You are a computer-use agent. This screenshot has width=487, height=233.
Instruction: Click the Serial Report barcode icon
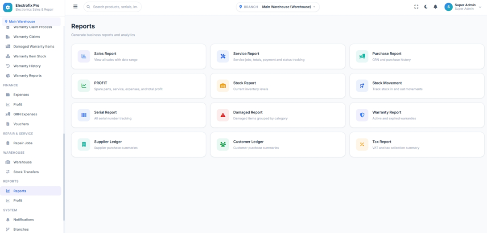pyautogui.click(x=84, y=115)
